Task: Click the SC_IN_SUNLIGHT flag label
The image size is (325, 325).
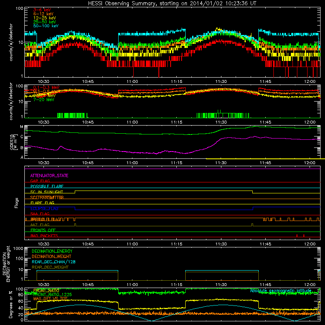Action: pos(47,192)
